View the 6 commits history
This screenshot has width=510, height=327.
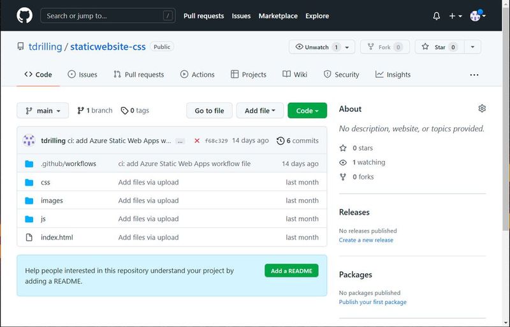298,141
